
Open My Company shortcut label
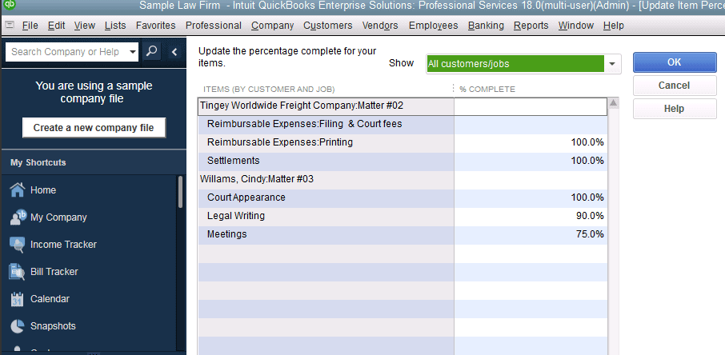[58, 217]
